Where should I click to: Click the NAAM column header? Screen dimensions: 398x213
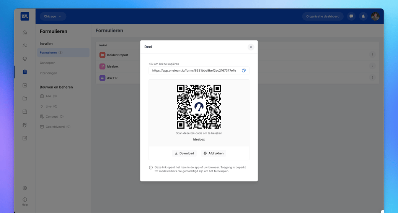103,45
